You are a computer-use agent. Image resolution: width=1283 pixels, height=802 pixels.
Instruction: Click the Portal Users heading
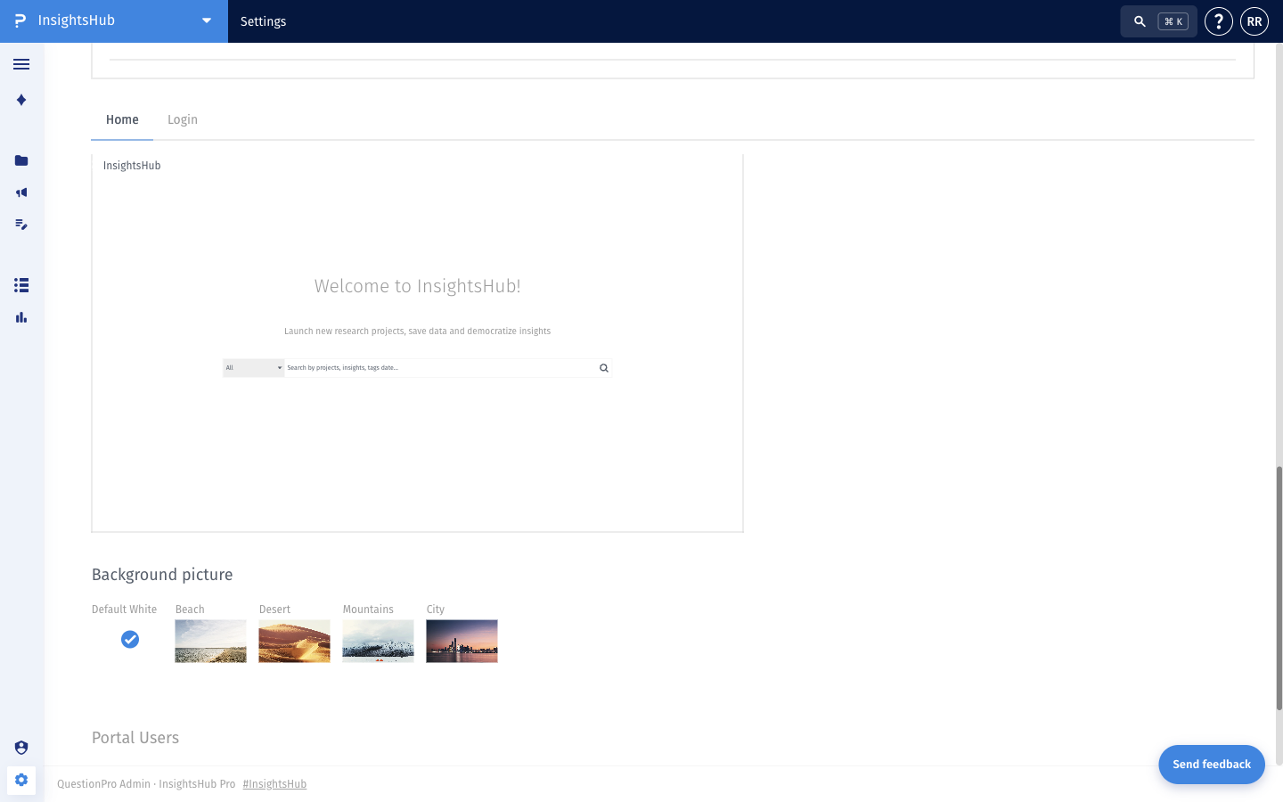pyautogui.click(x=135, y=738)
